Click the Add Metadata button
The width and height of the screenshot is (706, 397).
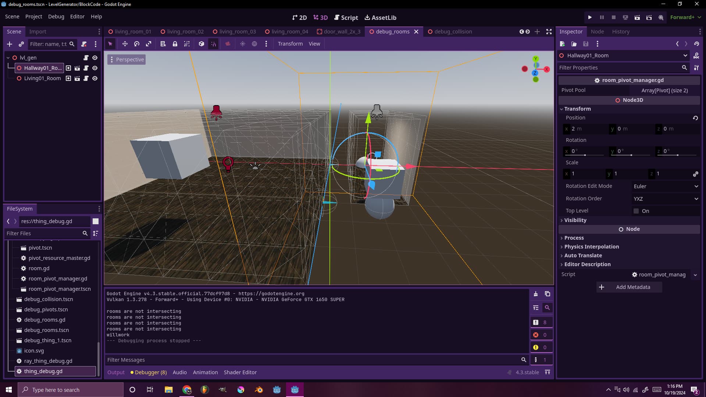[x=629, y=287]
